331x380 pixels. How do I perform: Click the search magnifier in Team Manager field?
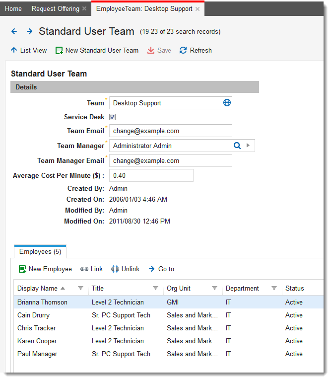pos(237,146)
